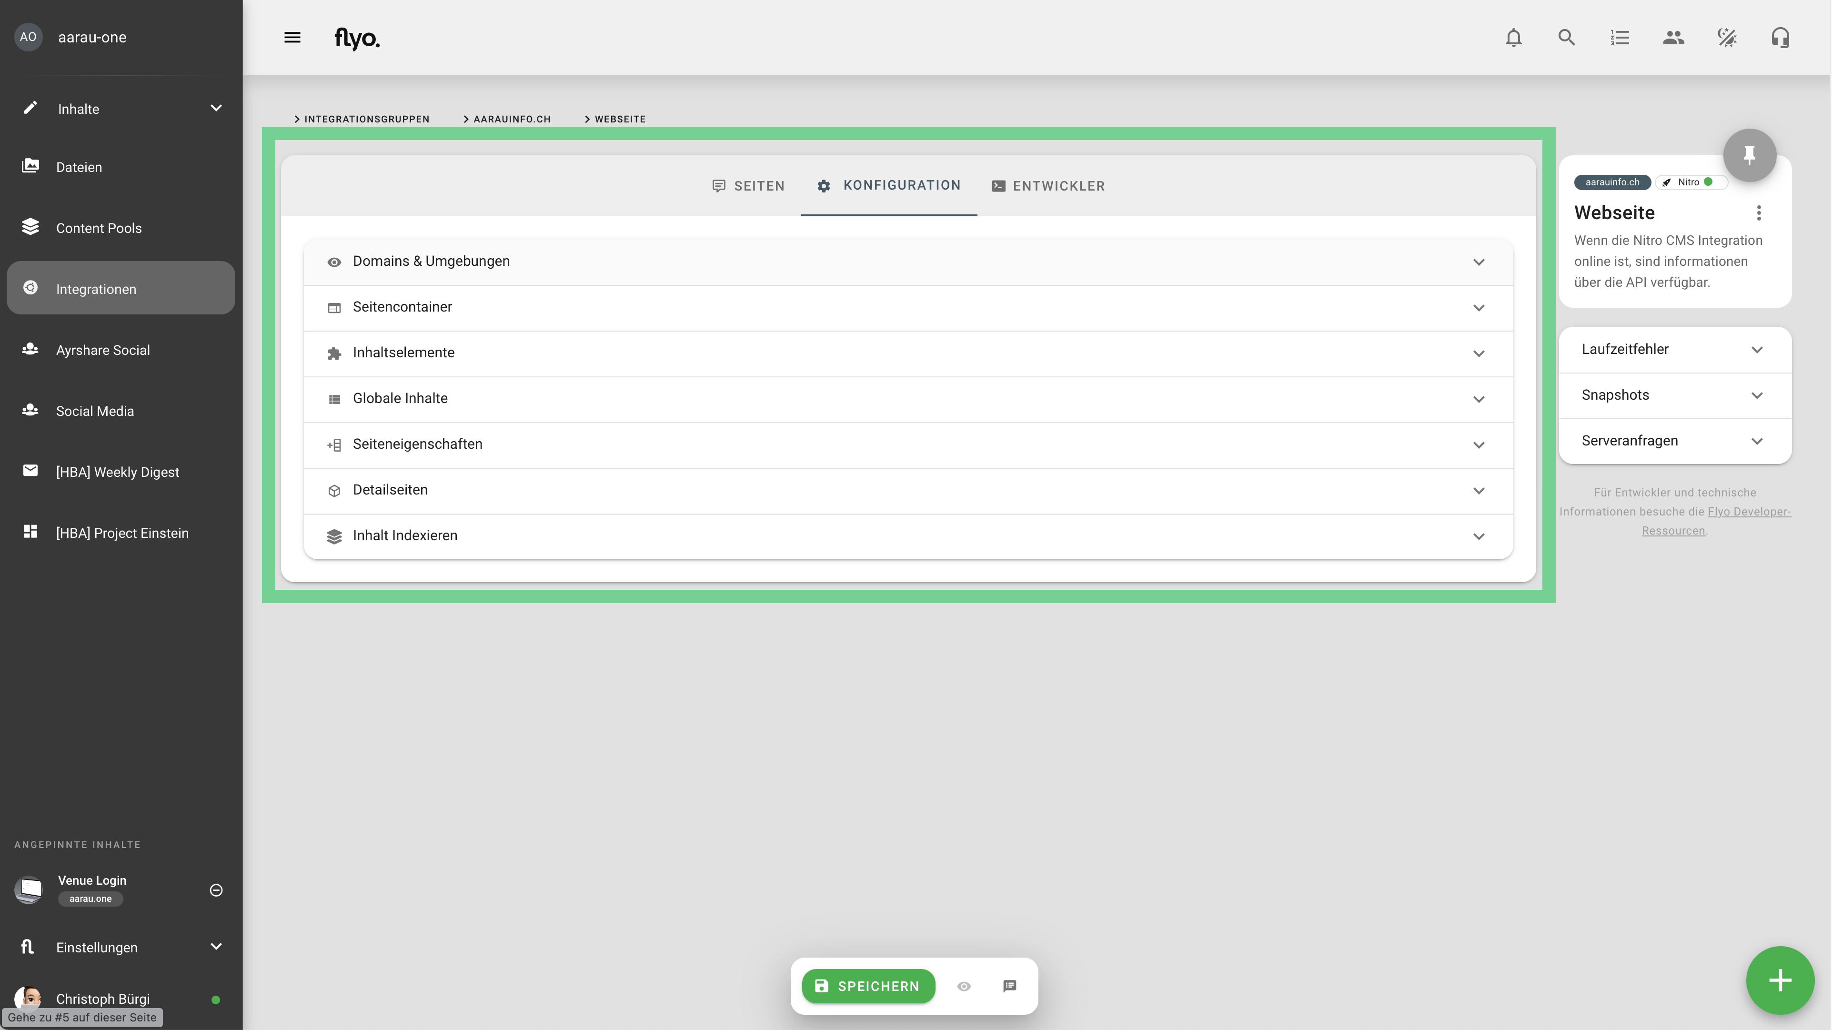
Task: Open the task list icon
Action: tap(1620, 38)
